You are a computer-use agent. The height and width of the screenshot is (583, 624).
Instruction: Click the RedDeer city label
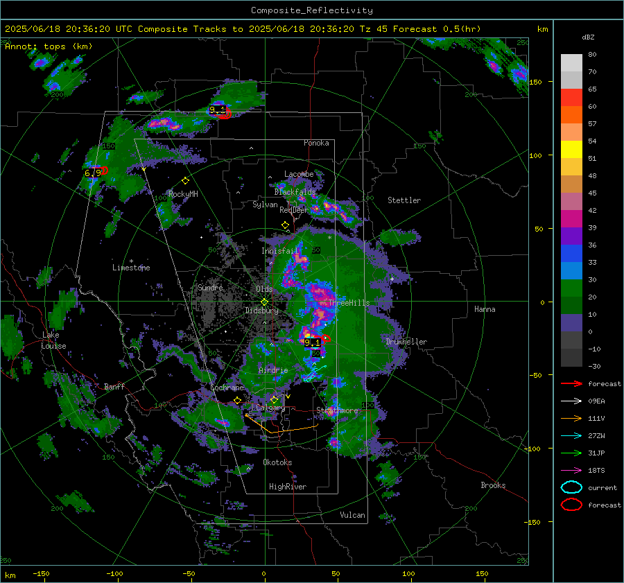tap(294, 210)
